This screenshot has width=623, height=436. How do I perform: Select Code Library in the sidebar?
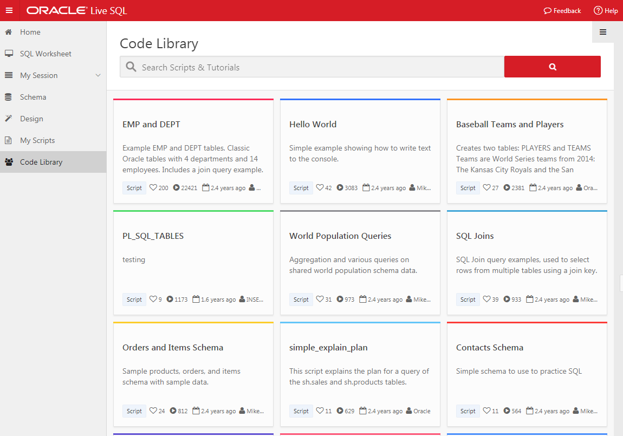click(53, 162)
